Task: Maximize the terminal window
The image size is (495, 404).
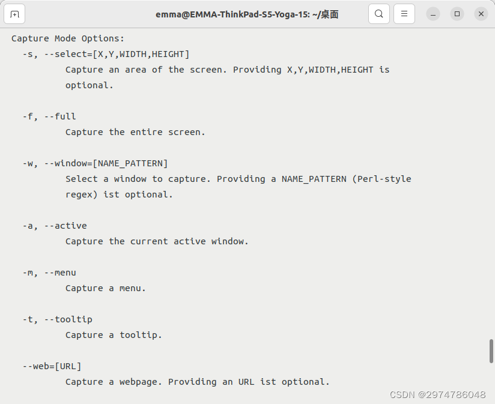Action: pos(457,14)
